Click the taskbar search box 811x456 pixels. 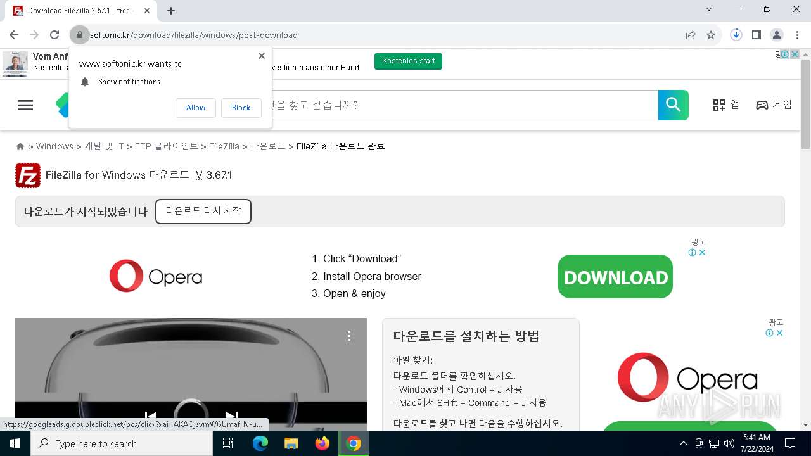(x=122, y=443)
